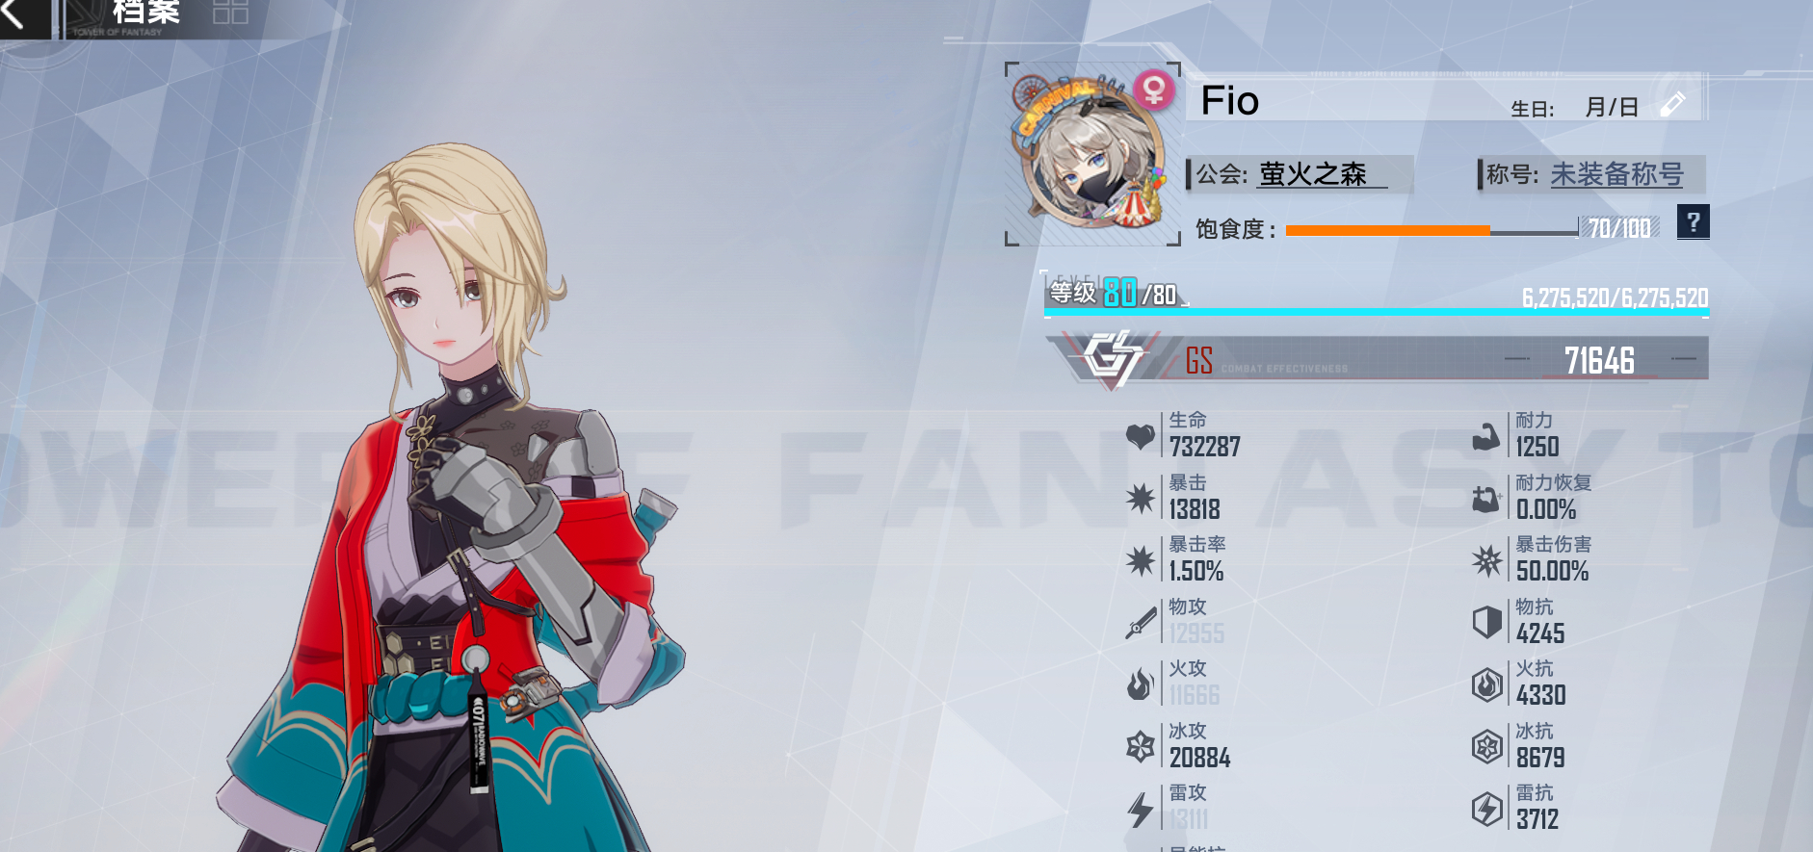Open the satiety help question mark
The image size is (1813, 852).
(x=1693, y=222)
